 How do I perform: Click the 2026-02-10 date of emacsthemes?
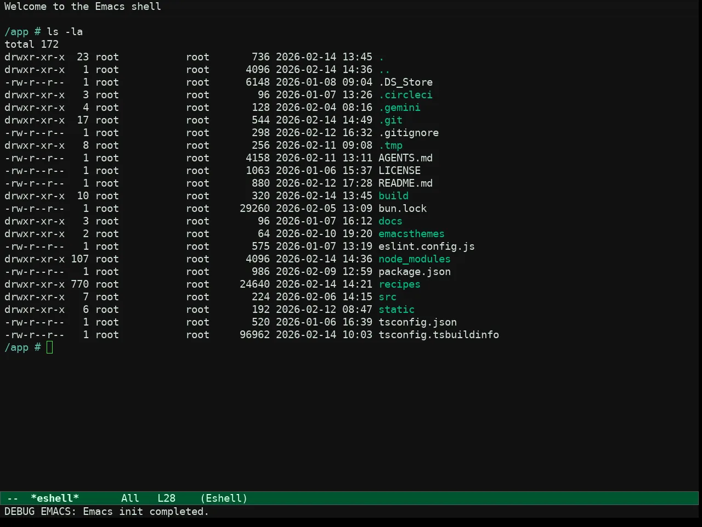tap(306, 234)
